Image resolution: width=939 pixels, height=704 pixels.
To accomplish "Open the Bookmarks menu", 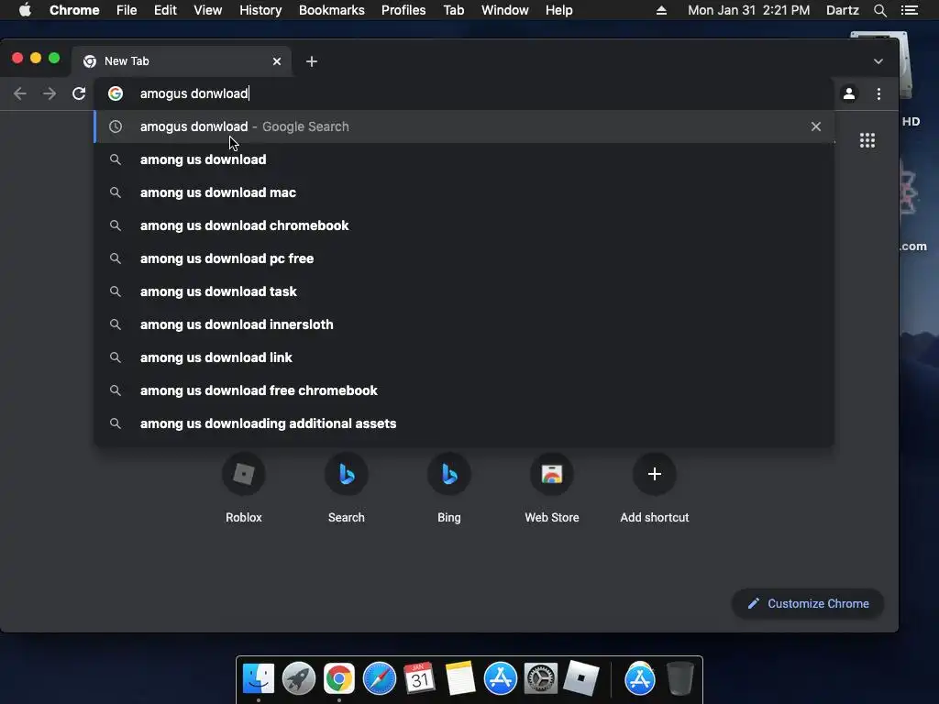I will (x=332, y=10).
